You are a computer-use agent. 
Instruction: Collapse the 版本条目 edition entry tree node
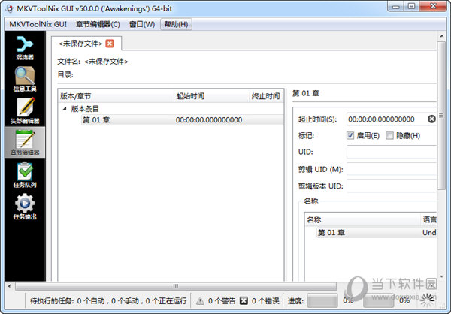coord(65,109)
